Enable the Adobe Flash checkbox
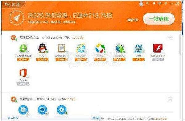This screenshot has width=185, height=121. 162,52
